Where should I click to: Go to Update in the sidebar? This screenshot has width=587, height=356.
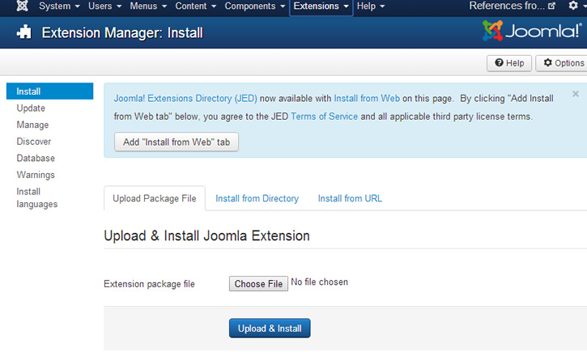[x=31, y=108]
